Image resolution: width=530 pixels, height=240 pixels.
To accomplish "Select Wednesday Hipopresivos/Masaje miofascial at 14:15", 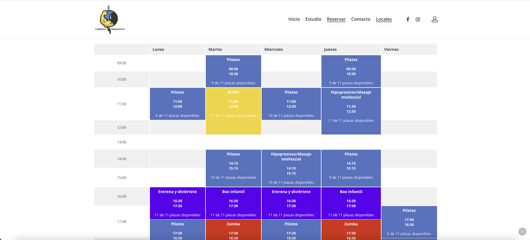I will coord(291,168).
